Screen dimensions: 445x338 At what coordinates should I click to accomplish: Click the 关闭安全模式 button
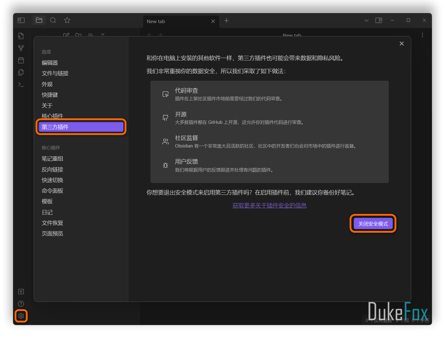tap(373, 223)
